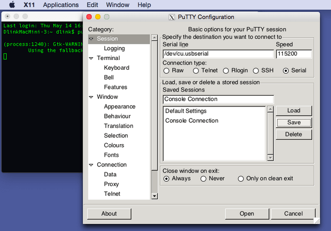This screenshot has height=231, width=331.
Task: Open the Window menu in menu bar
Action: click(x=117, y=5)
